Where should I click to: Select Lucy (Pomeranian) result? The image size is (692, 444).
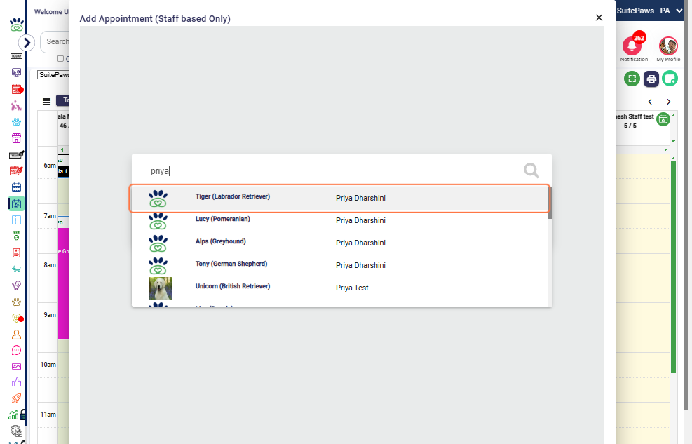tap(340, 221)
